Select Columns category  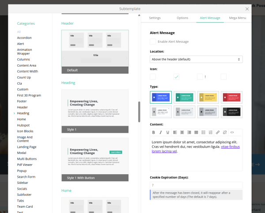[x=23, y=60]
